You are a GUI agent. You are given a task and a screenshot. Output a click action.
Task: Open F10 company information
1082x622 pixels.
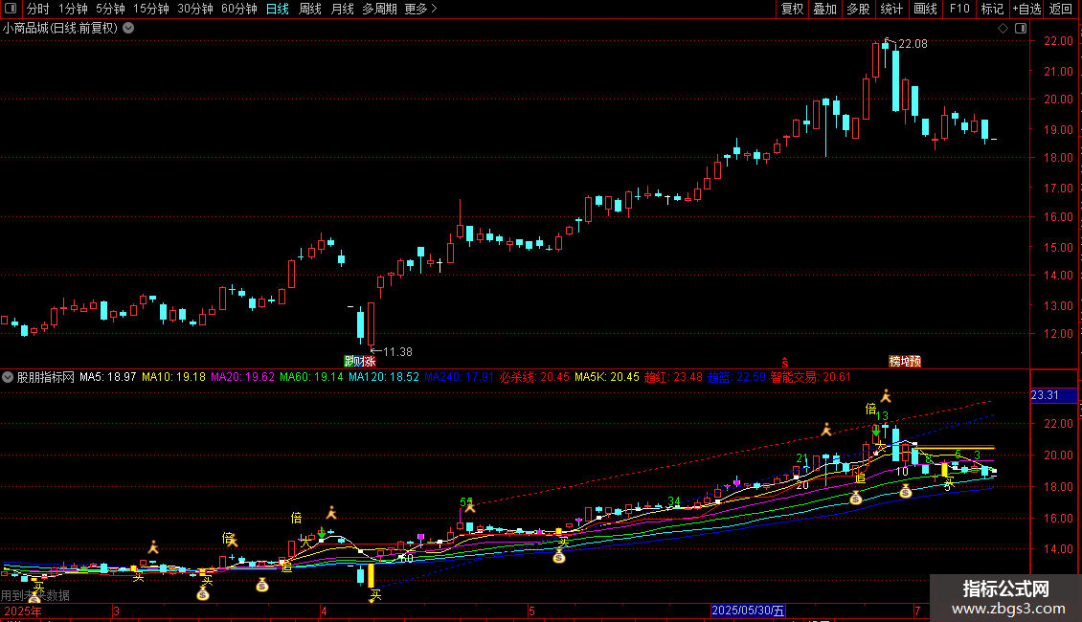pos(959,9)
